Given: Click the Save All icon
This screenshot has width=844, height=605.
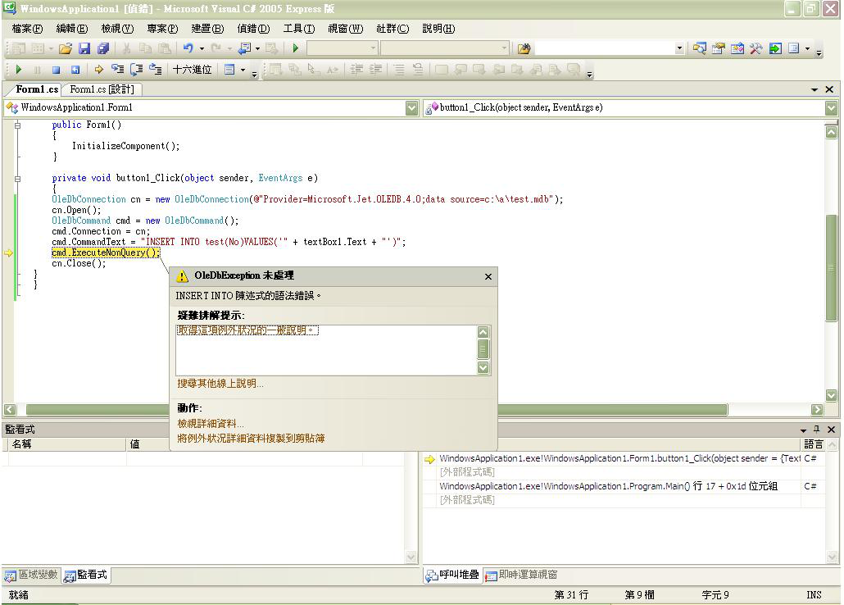Looking at the screenshot, I should 103,49.
